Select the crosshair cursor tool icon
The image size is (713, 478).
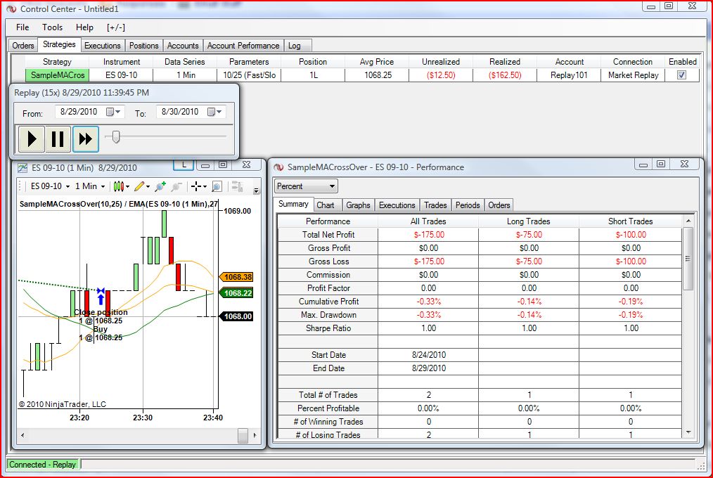tap(196, 186)
